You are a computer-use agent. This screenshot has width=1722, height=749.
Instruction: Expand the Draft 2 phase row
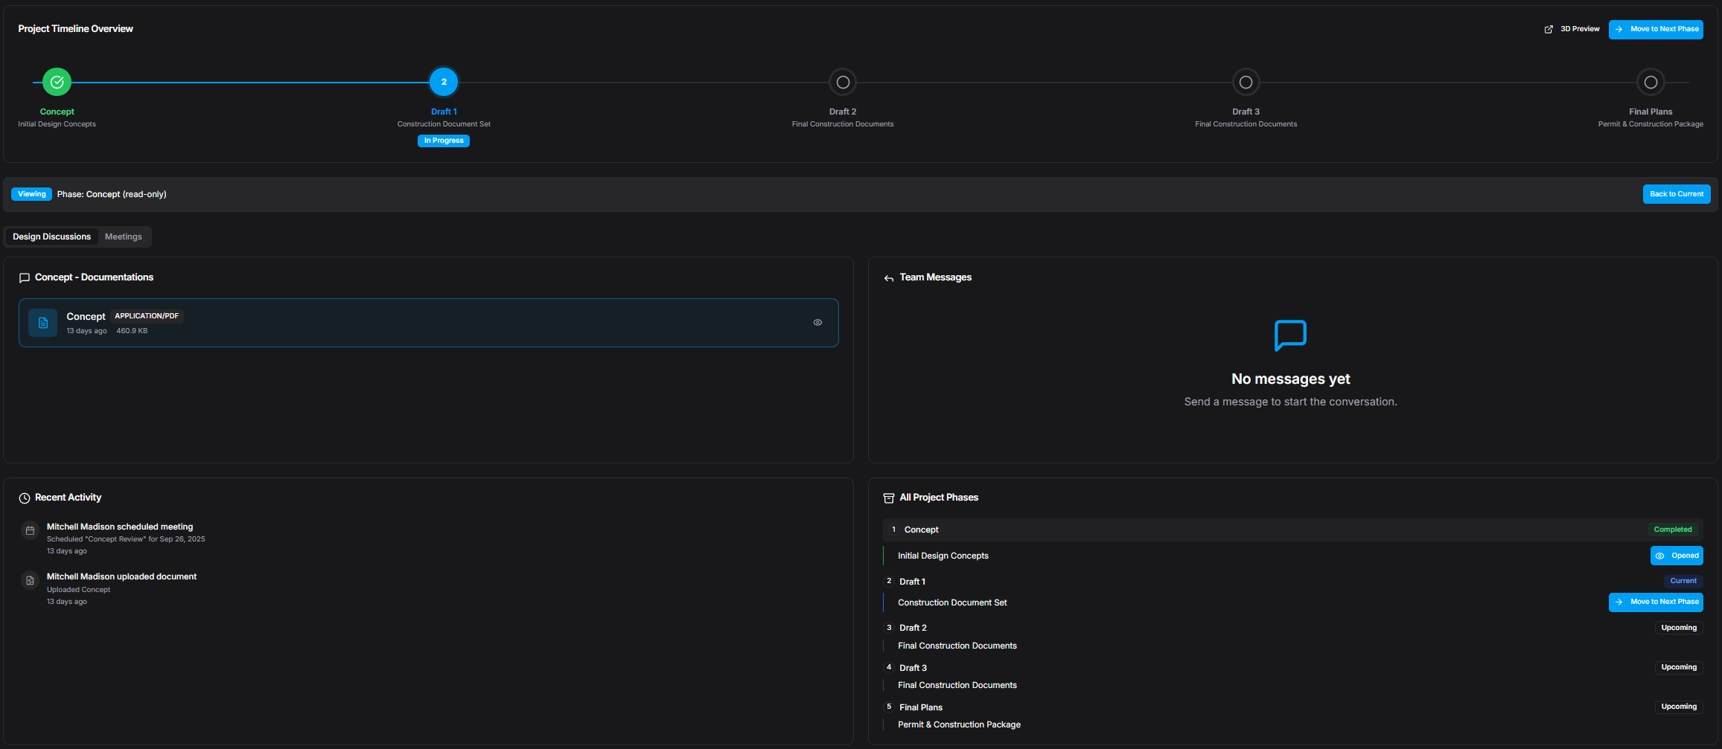tap(913, 628)
